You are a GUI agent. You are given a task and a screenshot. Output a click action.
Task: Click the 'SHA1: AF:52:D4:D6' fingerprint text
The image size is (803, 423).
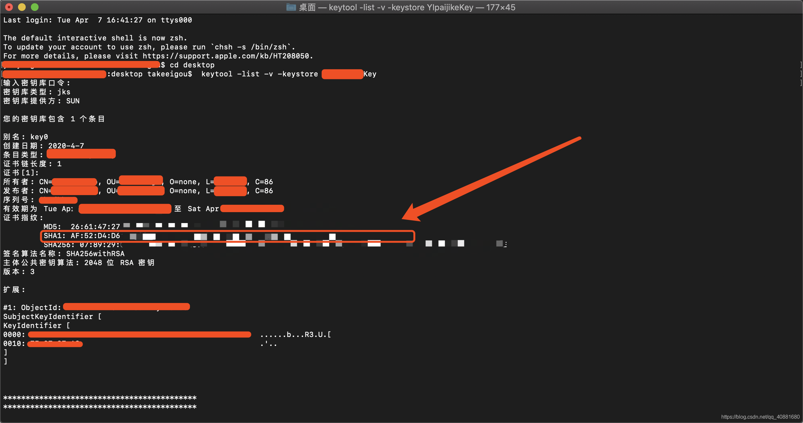pos(82,236)
